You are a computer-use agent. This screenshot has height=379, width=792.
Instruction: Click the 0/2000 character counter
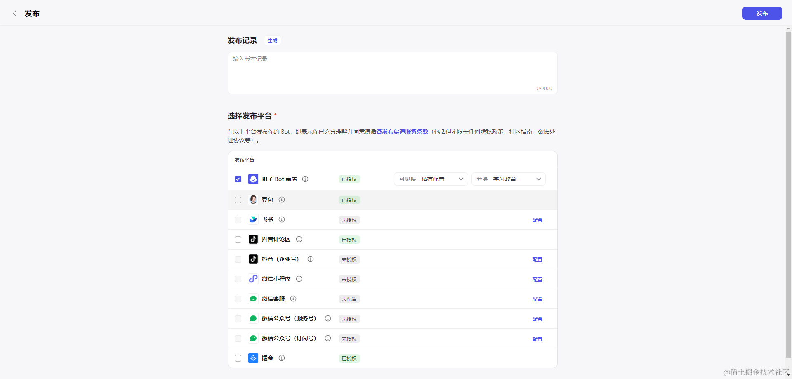click(544, 89)
